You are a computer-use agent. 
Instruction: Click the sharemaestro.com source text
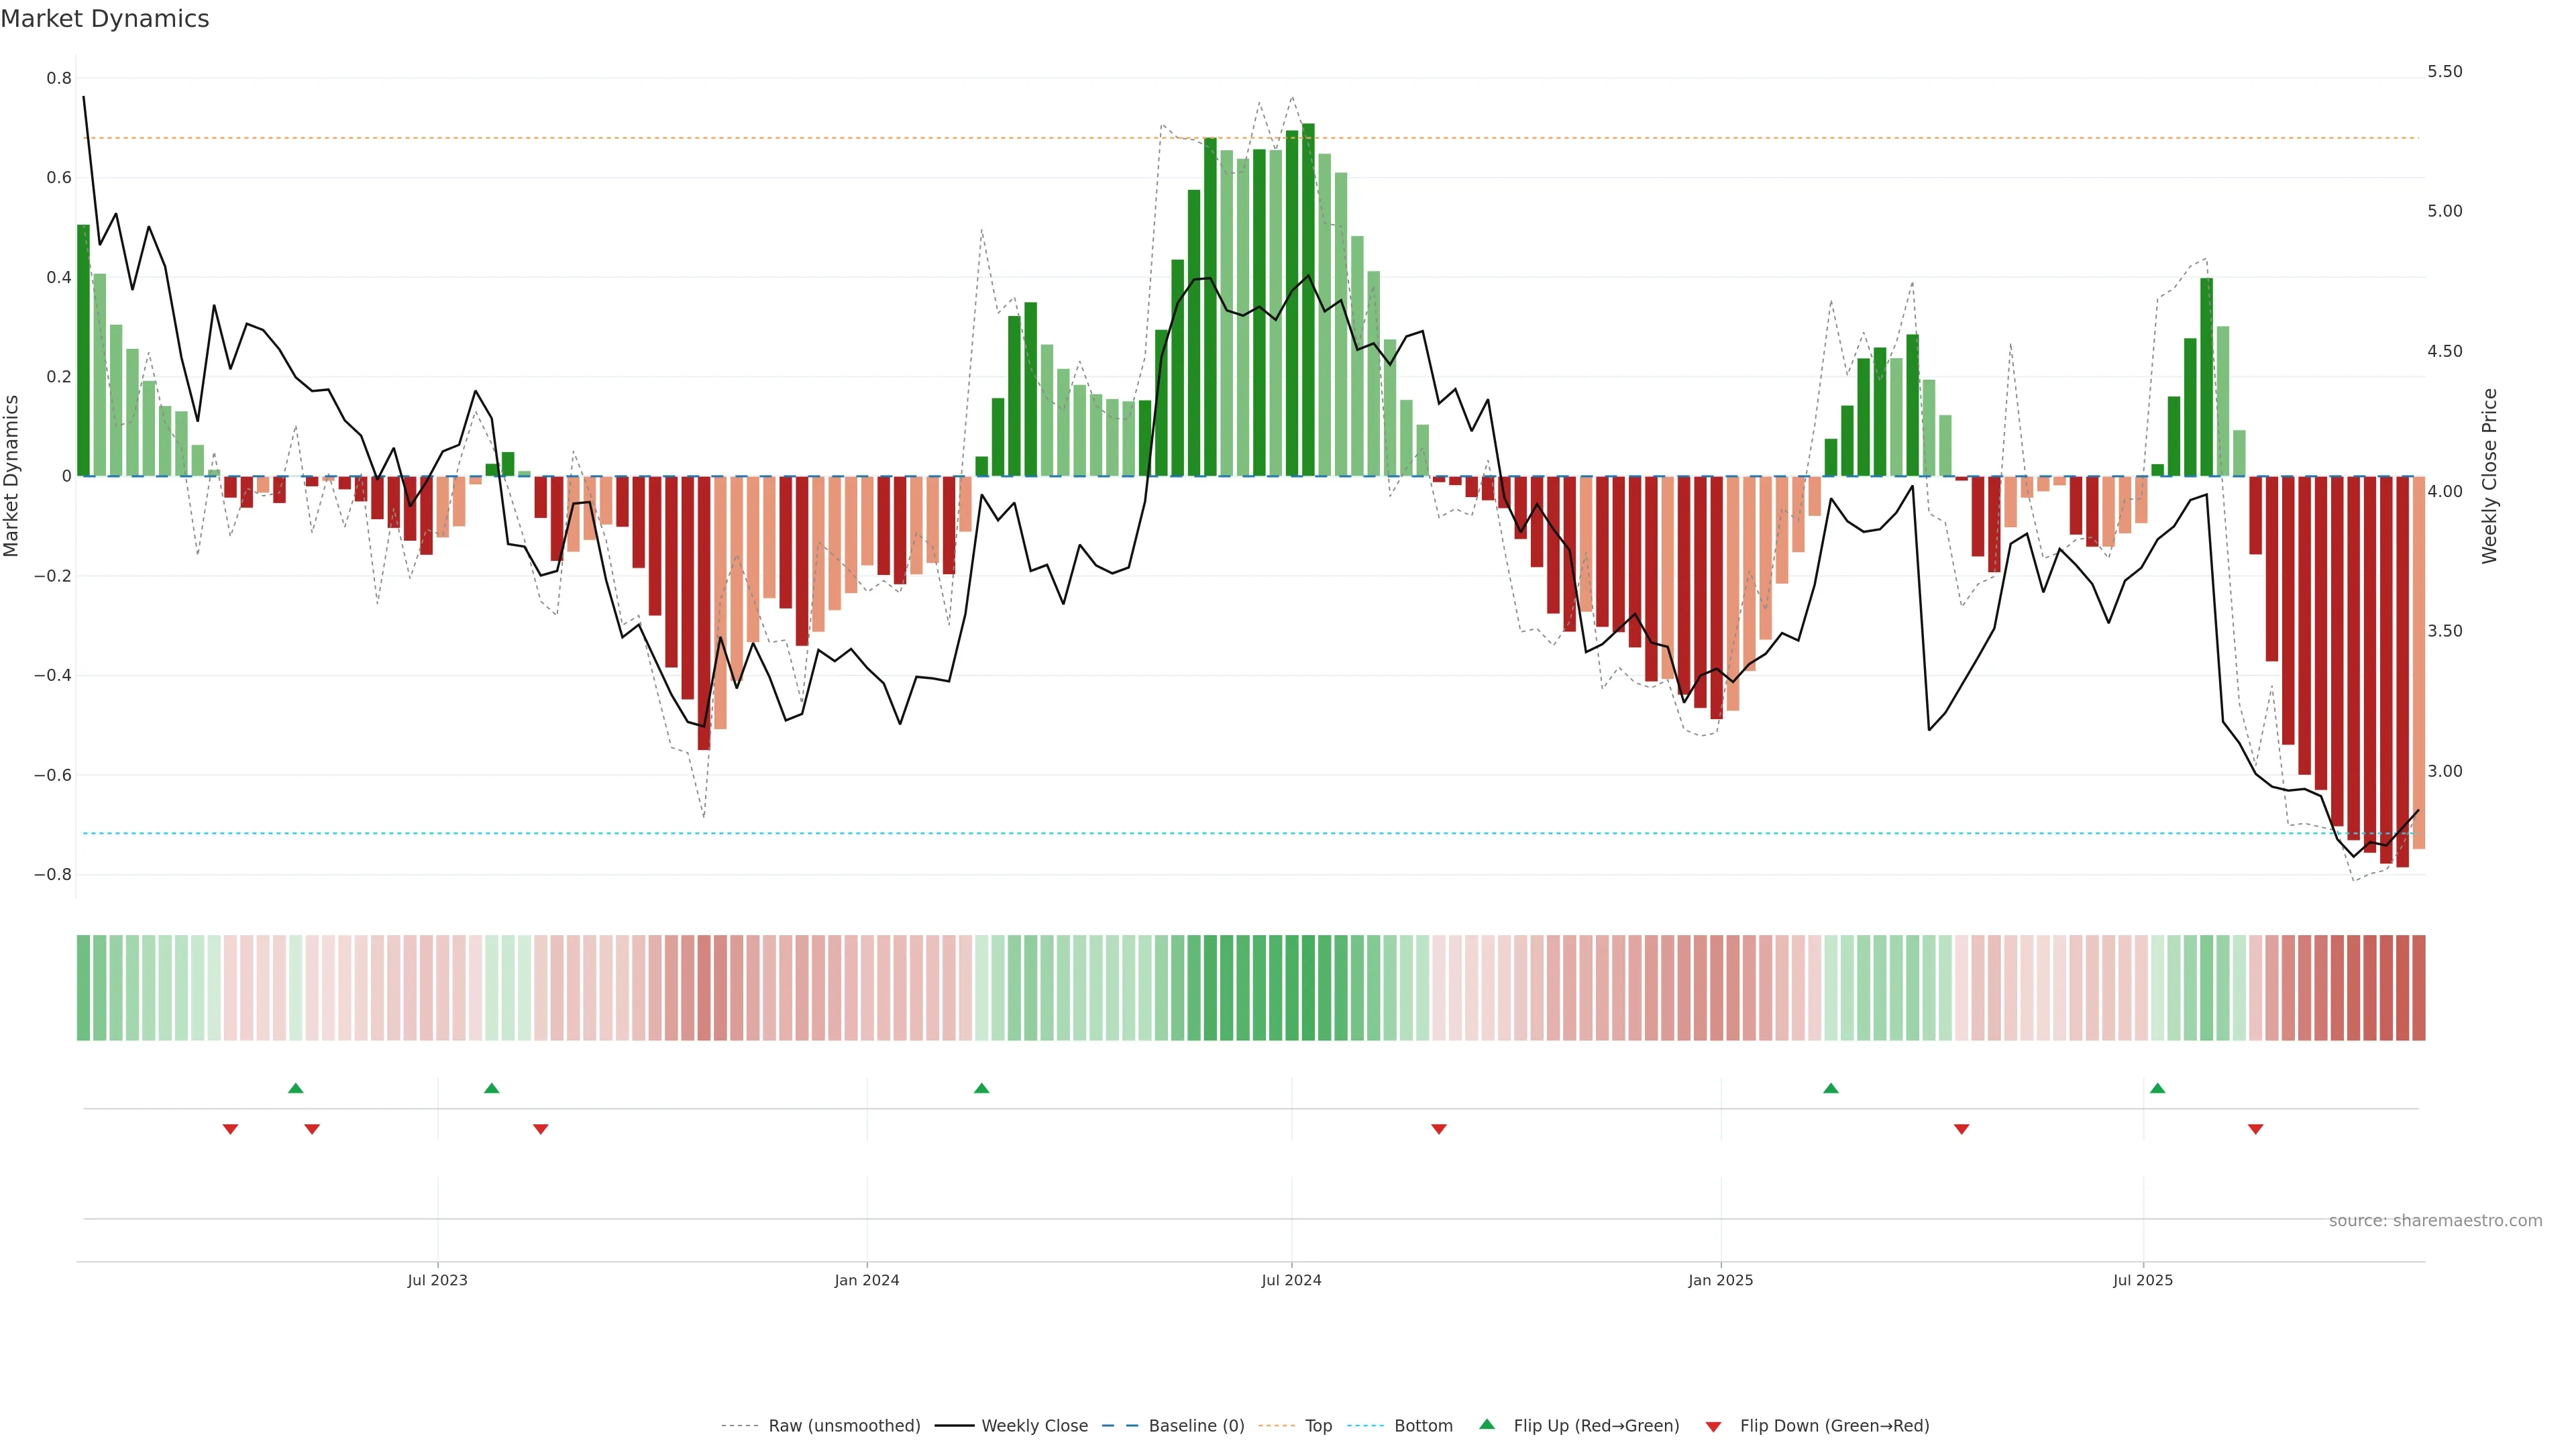click(x=2435, y=1221)
